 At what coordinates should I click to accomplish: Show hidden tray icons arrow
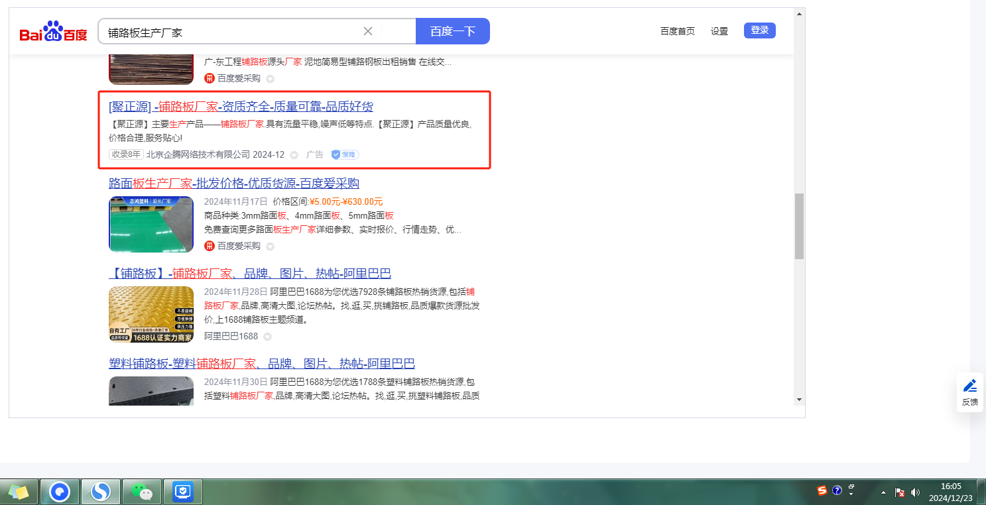(883, 492)
